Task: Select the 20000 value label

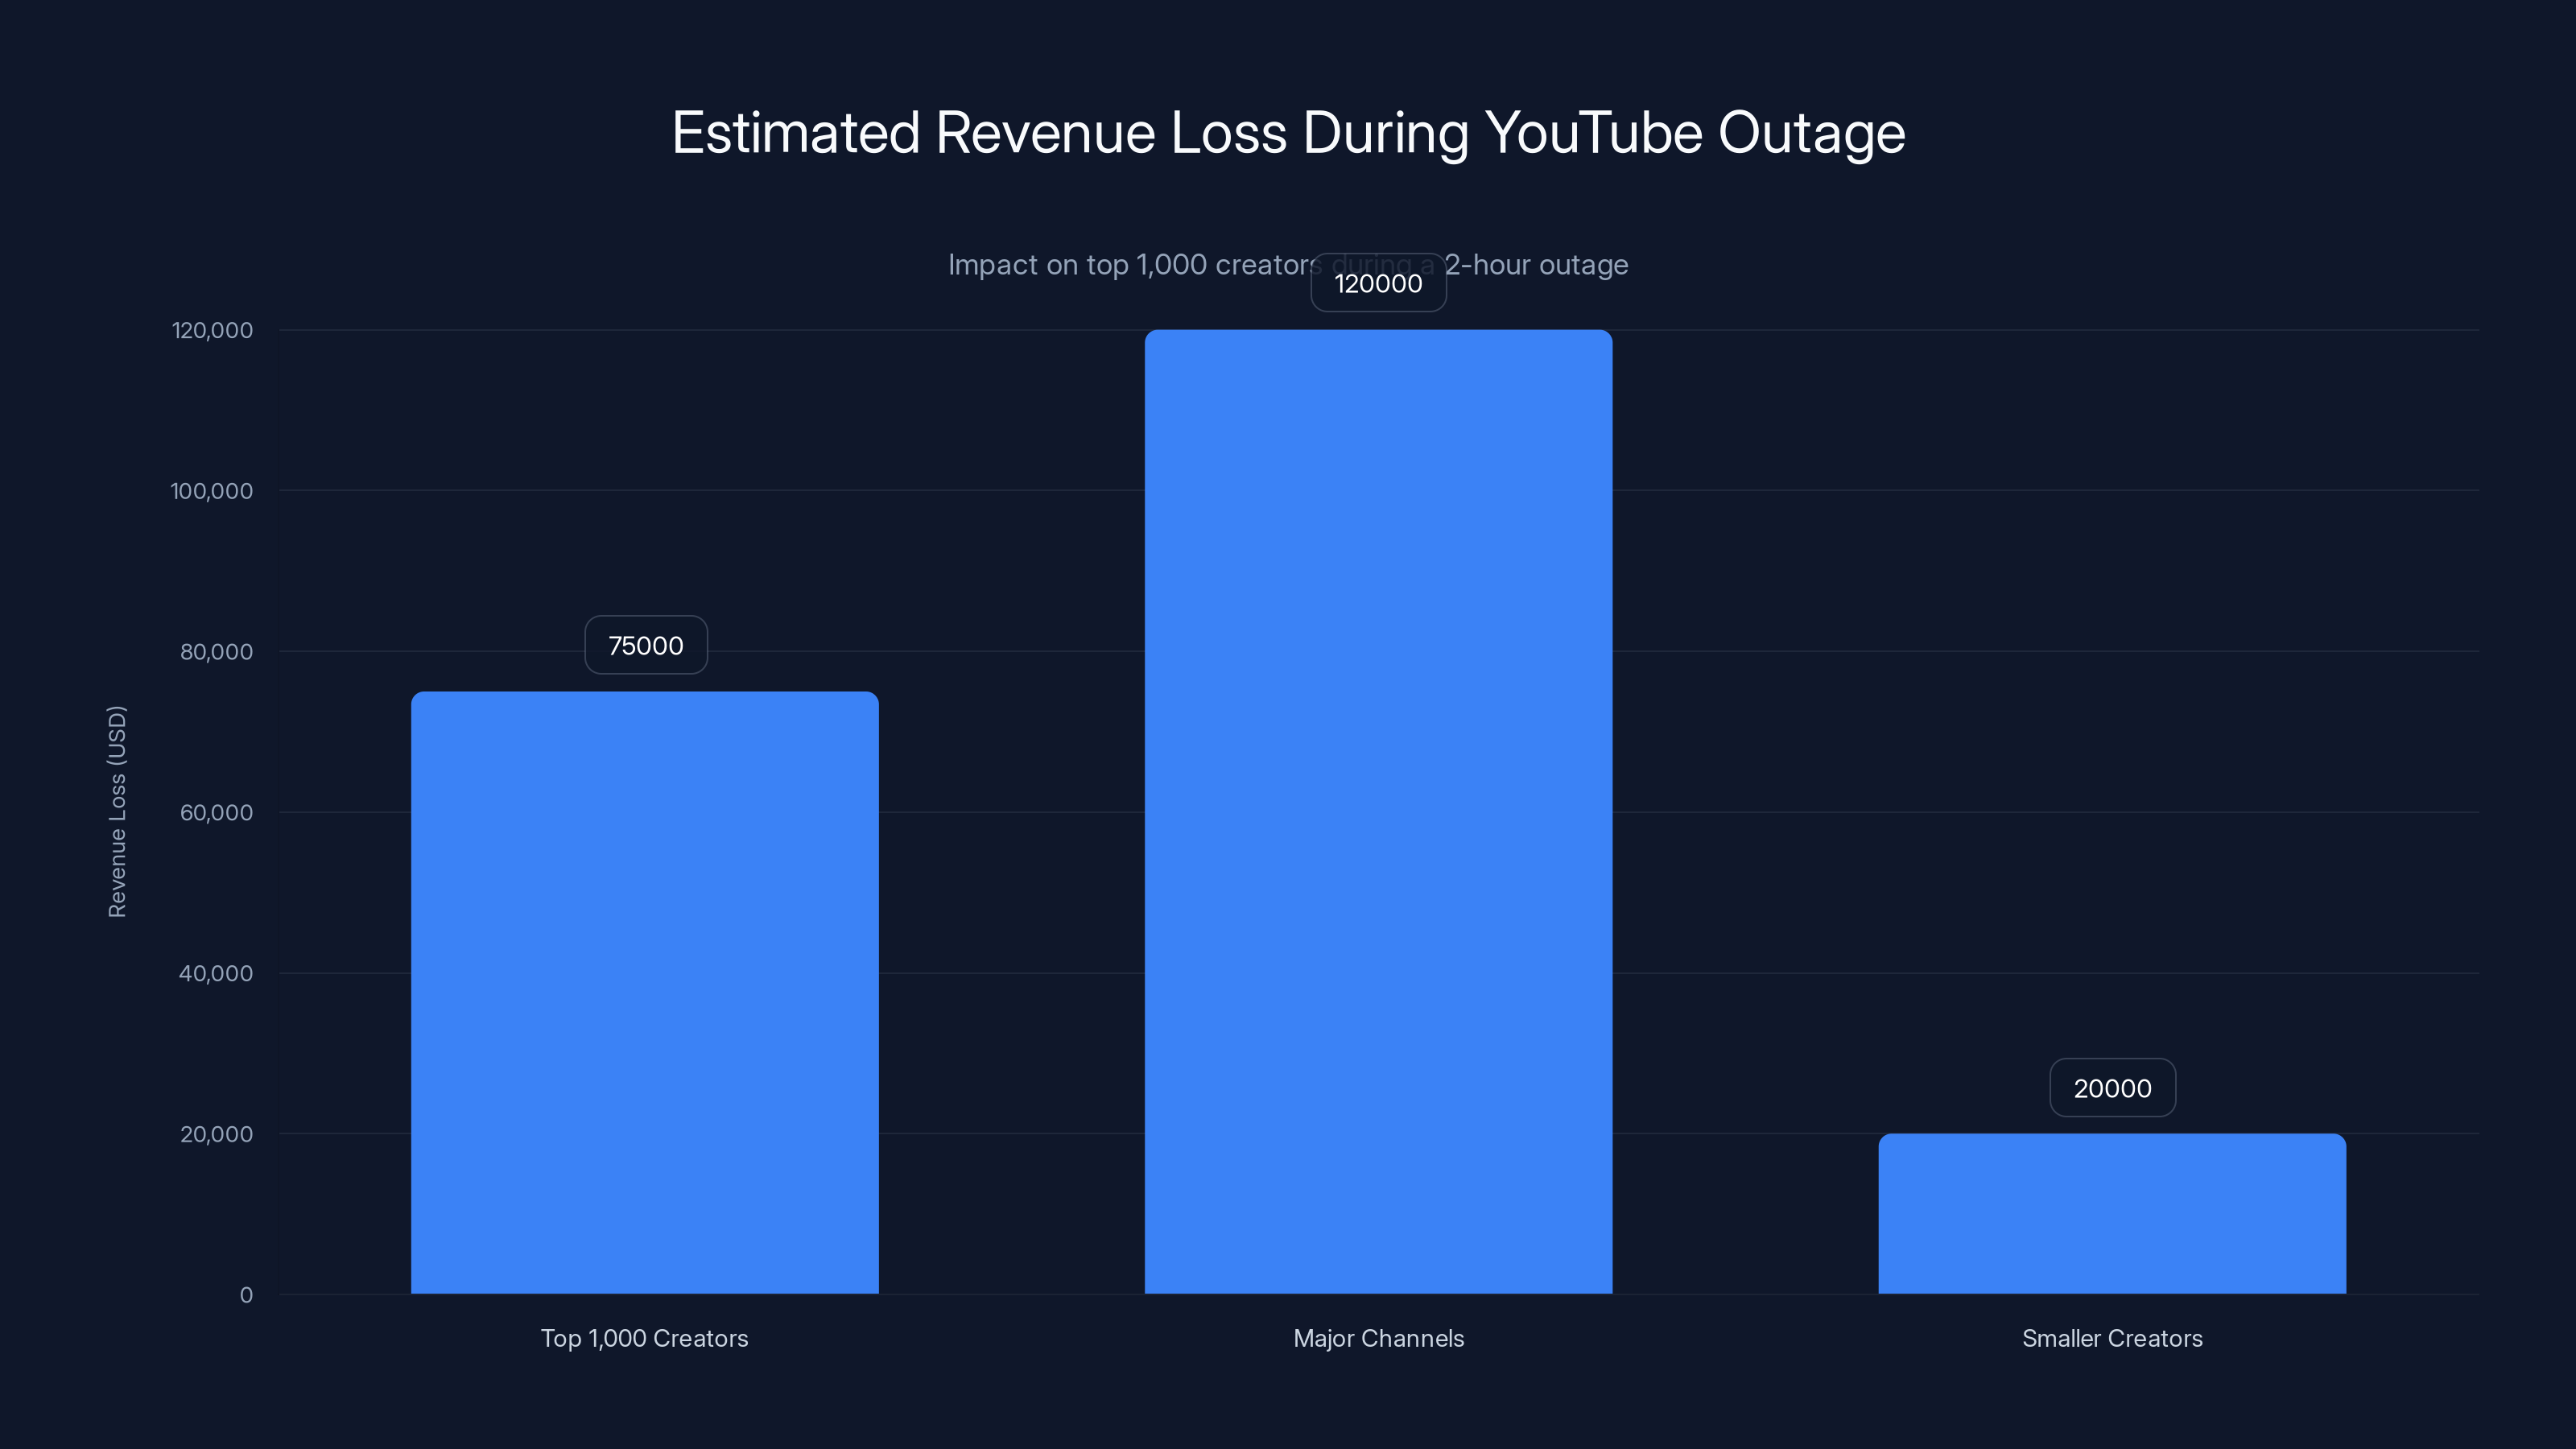Action: pyautogui.click(x=2112, y=1088)
